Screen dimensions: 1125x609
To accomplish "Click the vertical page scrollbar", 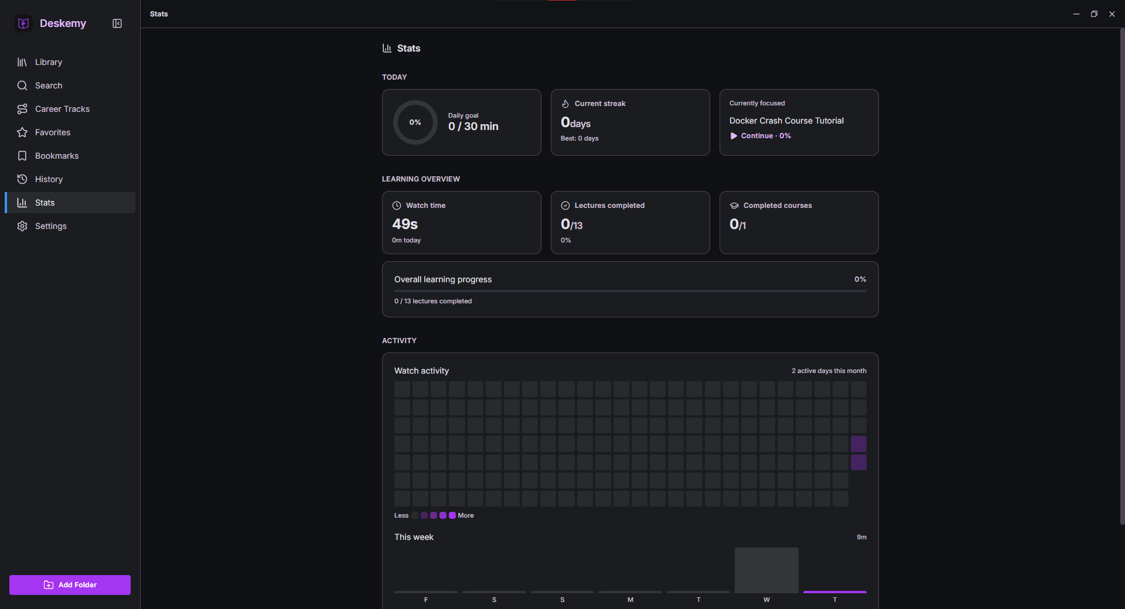I will coord(1122,275).
